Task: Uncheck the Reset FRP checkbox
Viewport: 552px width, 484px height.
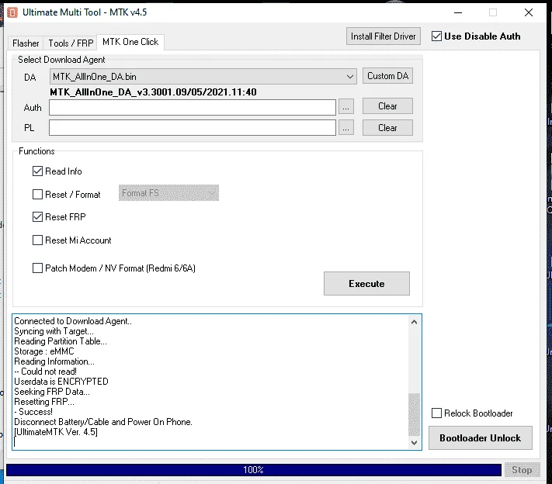Action: (37, 217)
